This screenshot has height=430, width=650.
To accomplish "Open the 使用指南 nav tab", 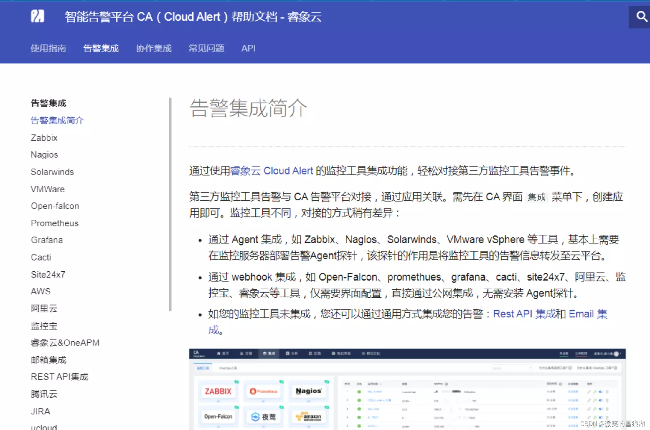I will pyautogui.click(x=48, y=48).
